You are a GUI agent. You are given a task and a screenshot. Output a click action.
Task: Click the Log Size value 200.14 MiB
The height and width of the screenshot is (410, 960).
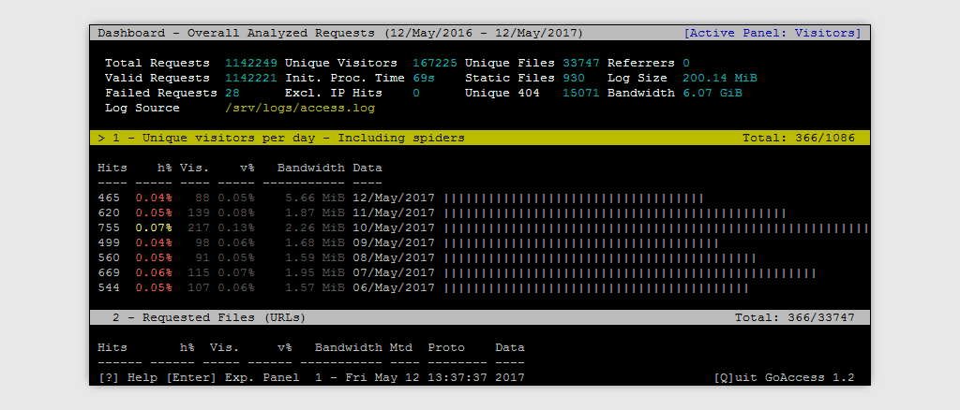point(720,79)
